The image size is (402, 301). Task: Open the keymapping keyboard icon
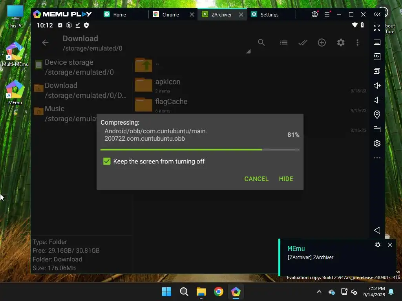point(377,42)
